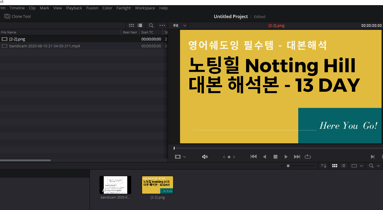Show media pool in list view
The width and height of the screenshot is (383, 210).
coord(343,166)
